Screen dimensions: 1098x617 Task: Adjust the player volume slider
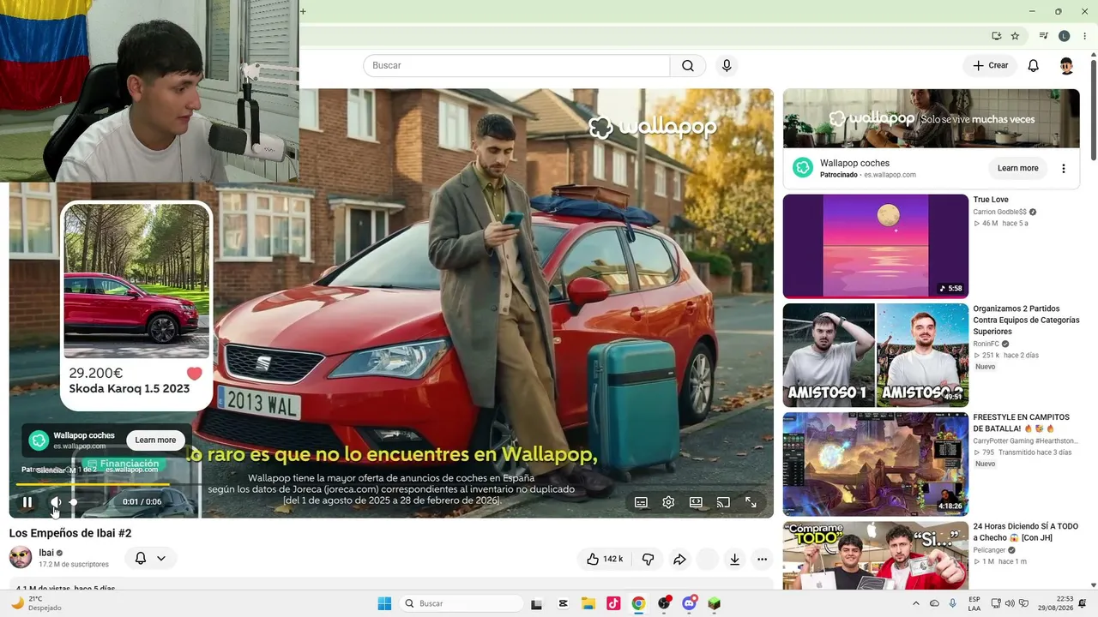[x=84, y=502]
